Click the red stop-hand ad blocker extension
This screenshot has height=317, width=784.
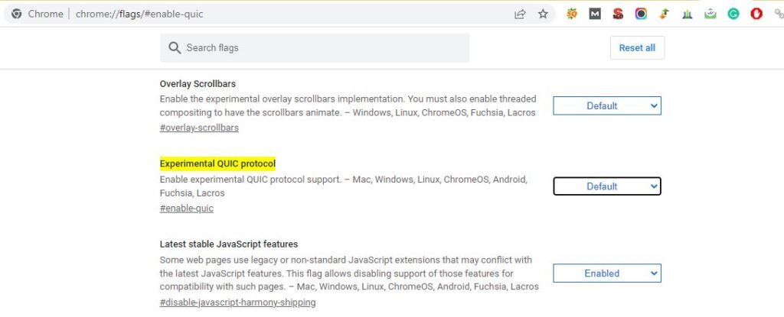coord(756,14)
